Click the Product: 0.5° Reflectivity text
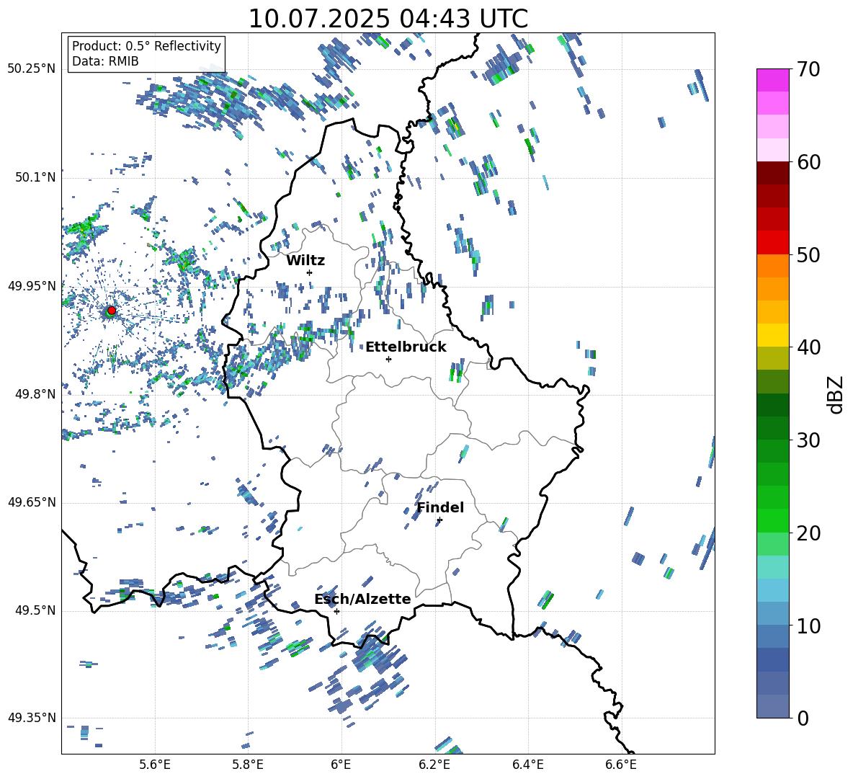The image size is (853, 779). tap(146, 45)
